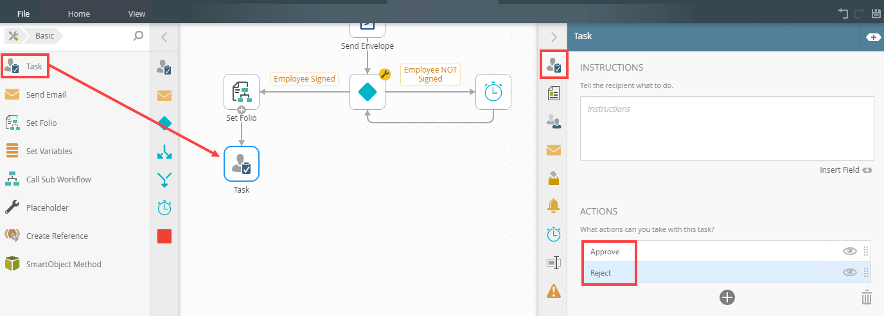Image resolution: width=884 pixels, height=316 pixels.
Task: Collapse the toolbox with the left chevron
Action: tap(164, 37)
